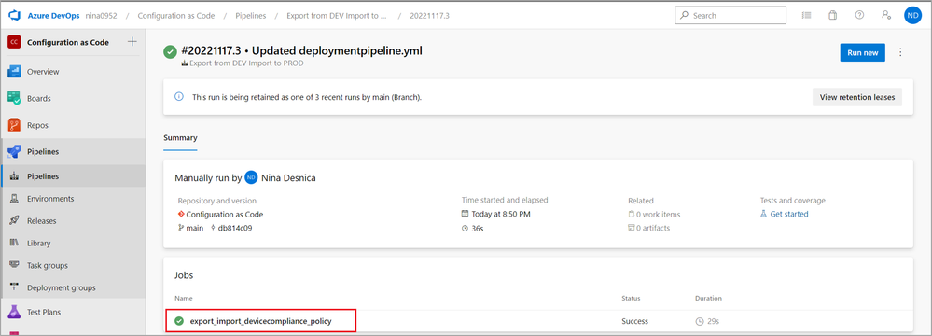Open the main branch link
This screenshot has width=932, height=336.
[194, 228]
